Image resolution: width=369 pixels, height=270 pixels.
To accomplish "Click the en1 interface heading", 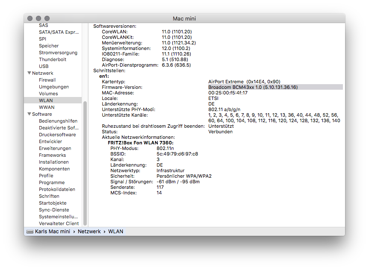I will coord(104,76).
